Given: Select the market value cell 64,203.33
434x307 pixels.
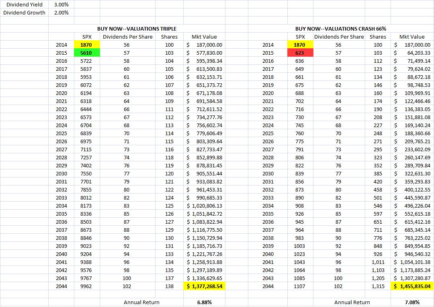Looking at the screenshot, I should [412, 53].
